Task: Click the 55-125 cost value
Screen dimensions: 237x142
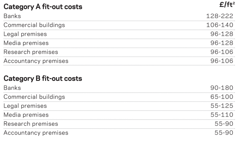Action: pos(221,106)
